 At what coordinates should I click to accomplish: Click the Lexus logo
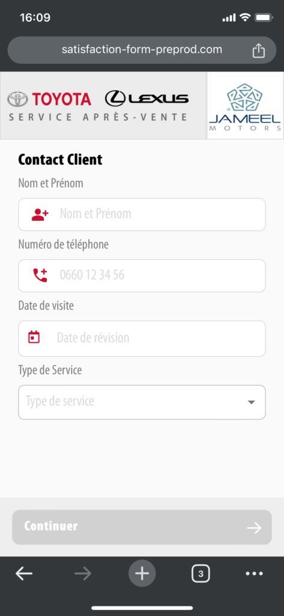[147, 99]
